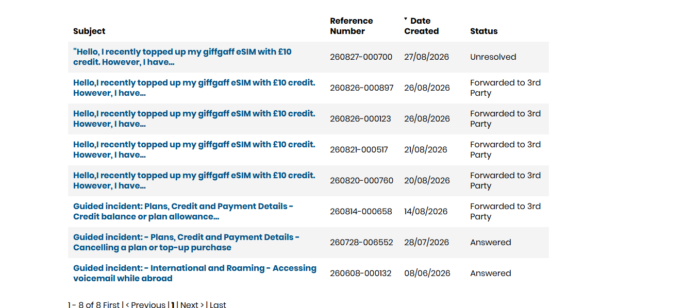Open ticket subject with reference 260826-000123
Image resolution: width=684 pixels, height=308 pixels.
194,119
